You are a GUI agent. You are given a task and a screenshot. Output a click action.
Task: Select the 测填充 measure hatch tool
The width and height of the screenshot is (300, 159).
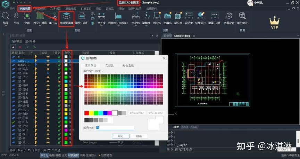[x=168, y=16]
